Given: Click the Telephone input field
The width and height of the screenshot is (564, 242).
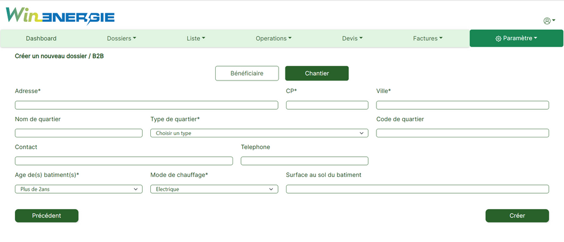Looking at the screenshot, I should click(304, 161).
